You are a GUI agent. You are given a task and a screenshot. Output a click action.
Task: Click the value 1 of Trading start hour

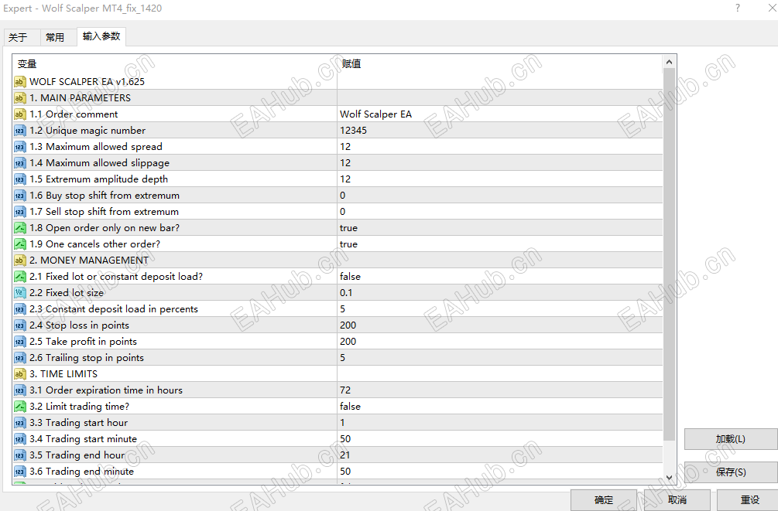[x=342, y=423]
